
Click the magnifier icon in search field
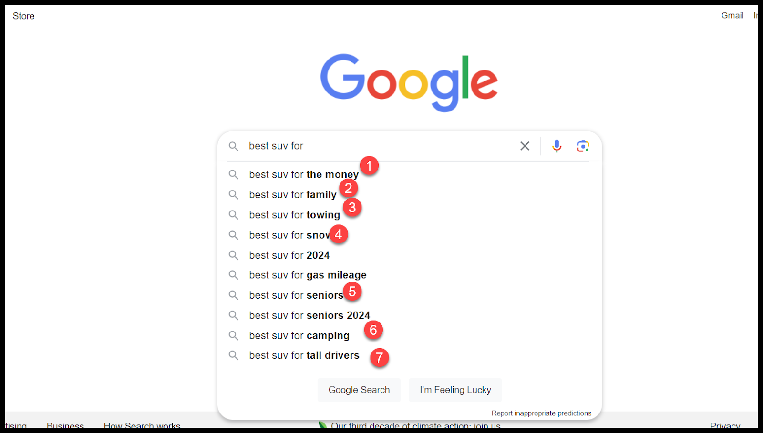pyautogui.click(x=233, y=146)
